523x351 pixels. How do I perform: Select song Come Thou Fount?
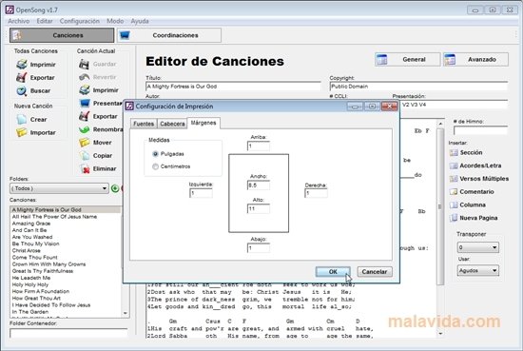[x=34, y=257]
